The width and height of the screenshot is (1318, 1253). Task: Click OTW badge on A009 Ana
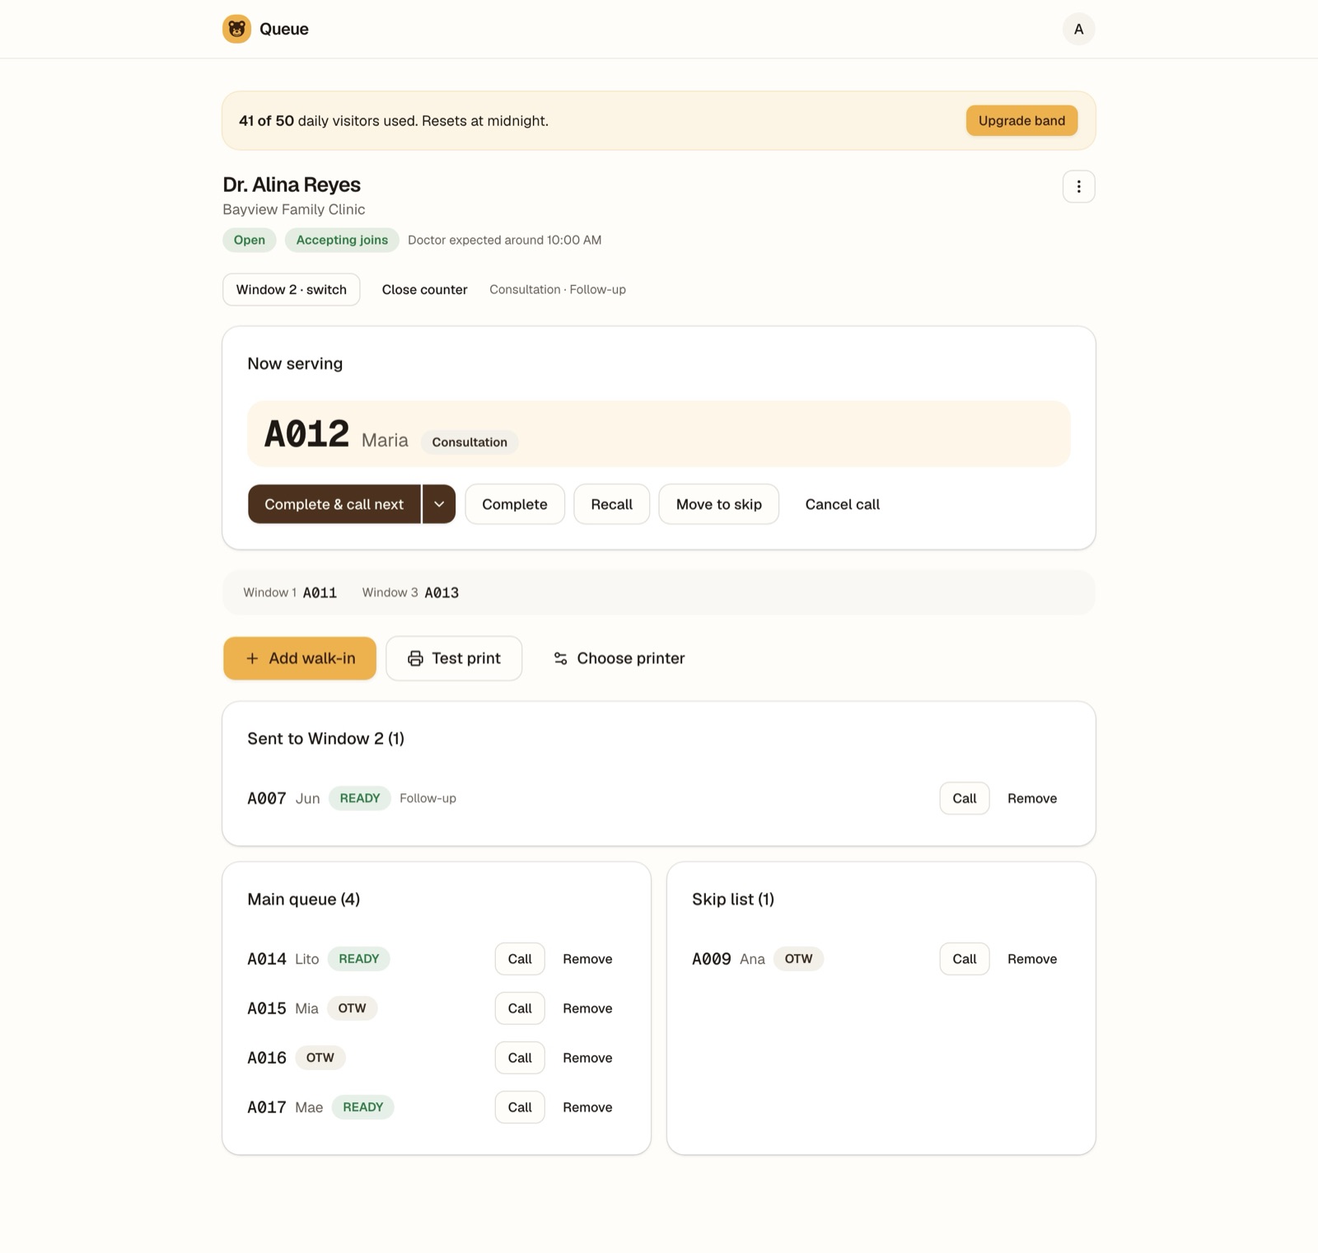798,959
